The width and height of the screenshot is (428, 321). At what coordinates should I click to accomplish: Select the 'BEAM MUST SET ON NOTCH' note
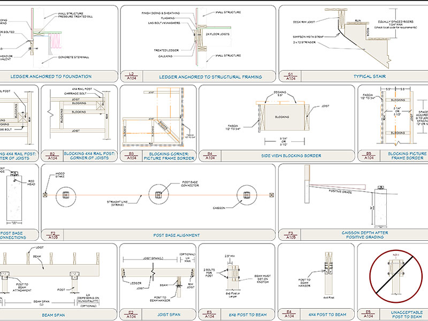pos(263,279)
